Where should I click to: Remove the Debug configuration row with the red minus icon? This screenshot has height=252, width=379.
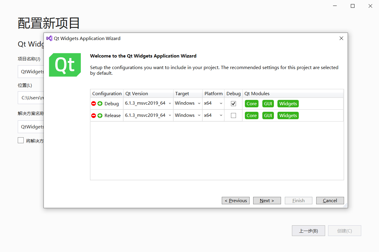(x=94, y=103)
